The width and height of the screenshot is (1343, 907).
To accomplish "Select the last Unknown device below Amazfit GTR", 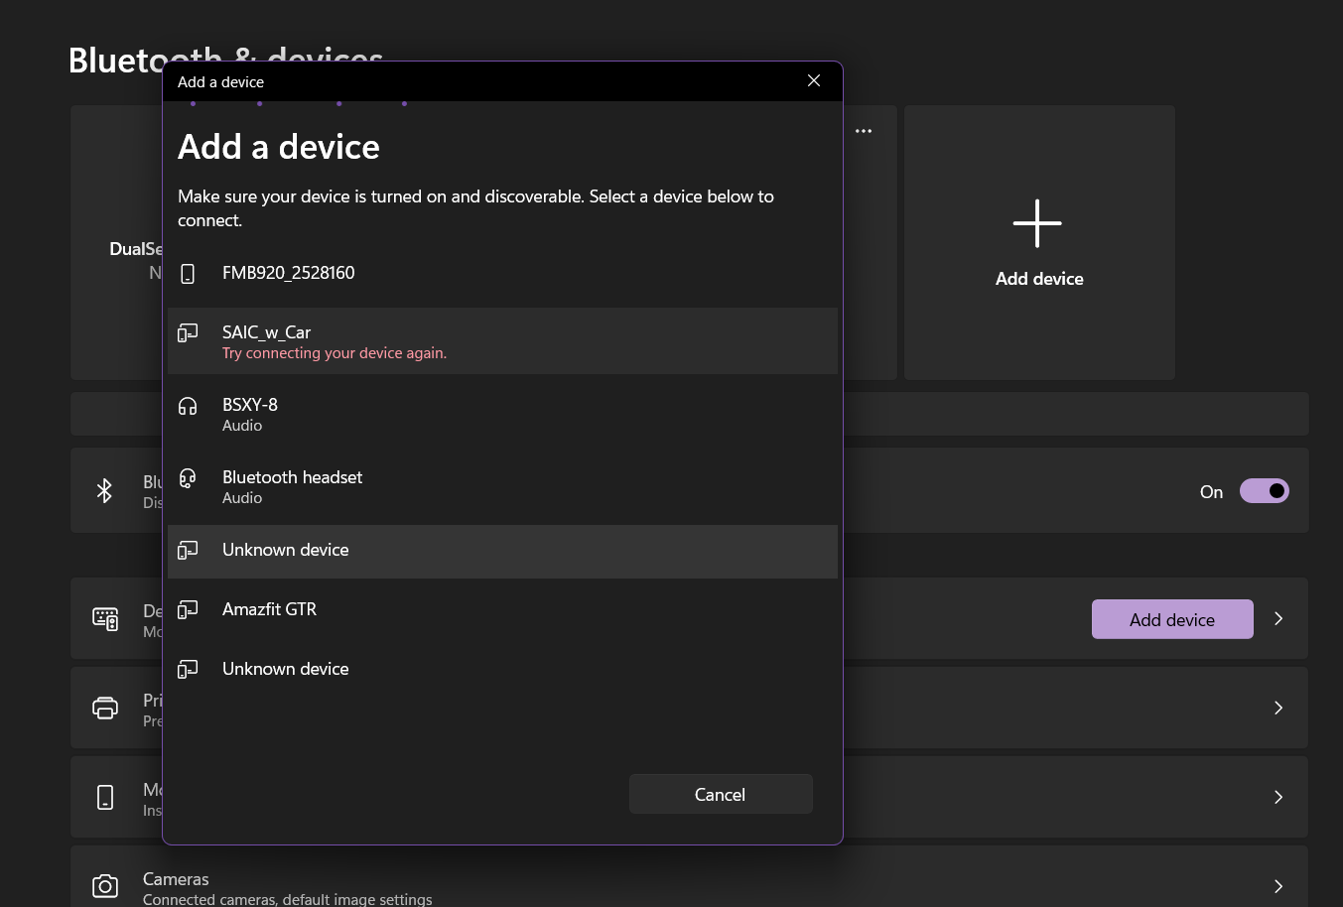I will point(502,670).
